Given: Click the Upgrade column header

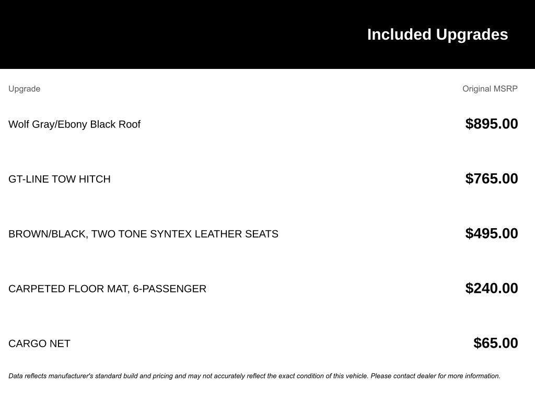Looking at the screenshot, I should (x=24, y=89).
